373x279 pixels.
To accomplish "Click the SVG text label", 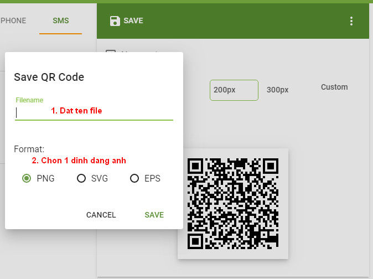I will coord(100,178).
